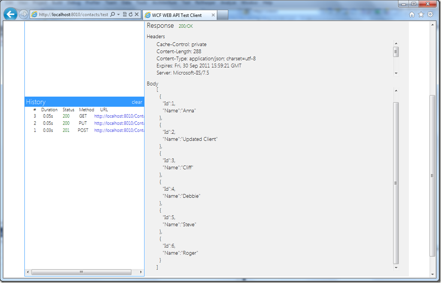
Task: Click the Server: Microsoft-IIS/7.5 header line
Action: click(x=183, y=73)
